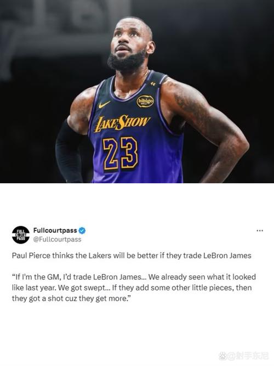Open the player photo attached to the tweet

(x=137, y=91)
